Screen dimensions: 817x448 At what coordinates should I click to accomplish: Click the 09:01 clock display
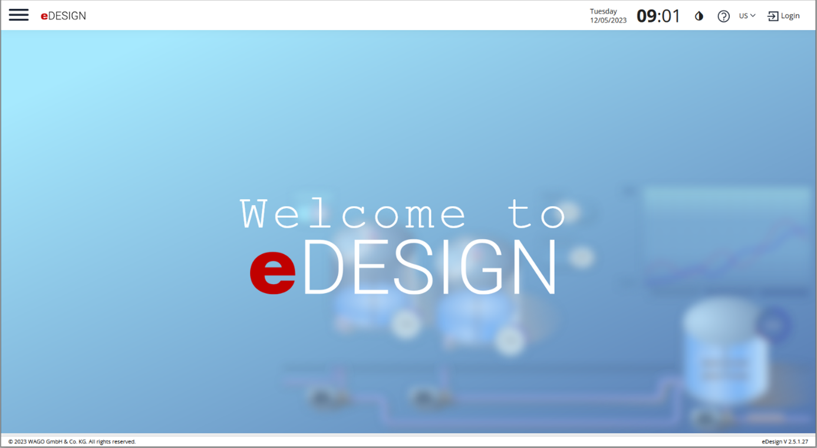[x=658, y=16]
